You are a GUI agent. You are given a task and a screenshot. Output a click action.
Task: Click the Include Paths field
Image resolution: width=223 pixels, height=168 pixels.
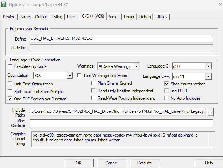point(118,111)
